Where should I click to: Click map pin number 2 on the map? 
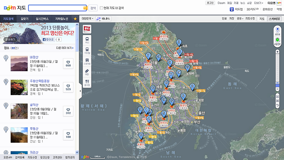pos(192,87)
